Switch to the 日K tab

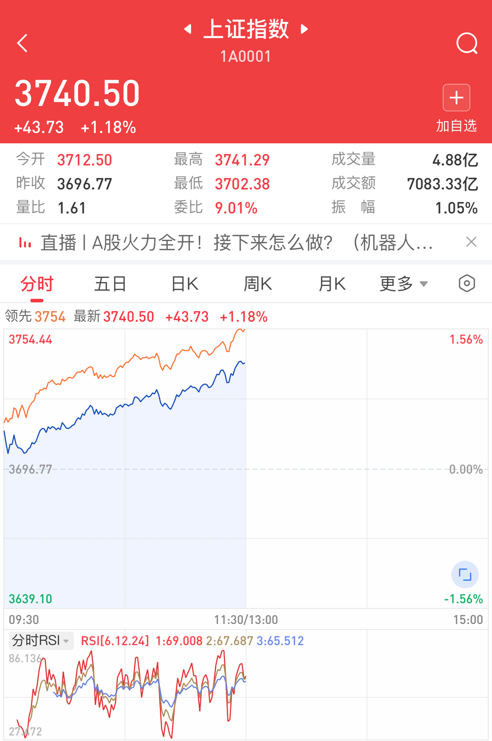185,284
